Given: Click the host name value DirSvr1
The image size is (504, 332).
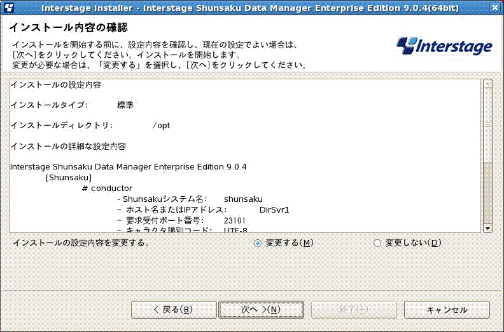Looking at the screenshot, I should [x=274, y=210].
